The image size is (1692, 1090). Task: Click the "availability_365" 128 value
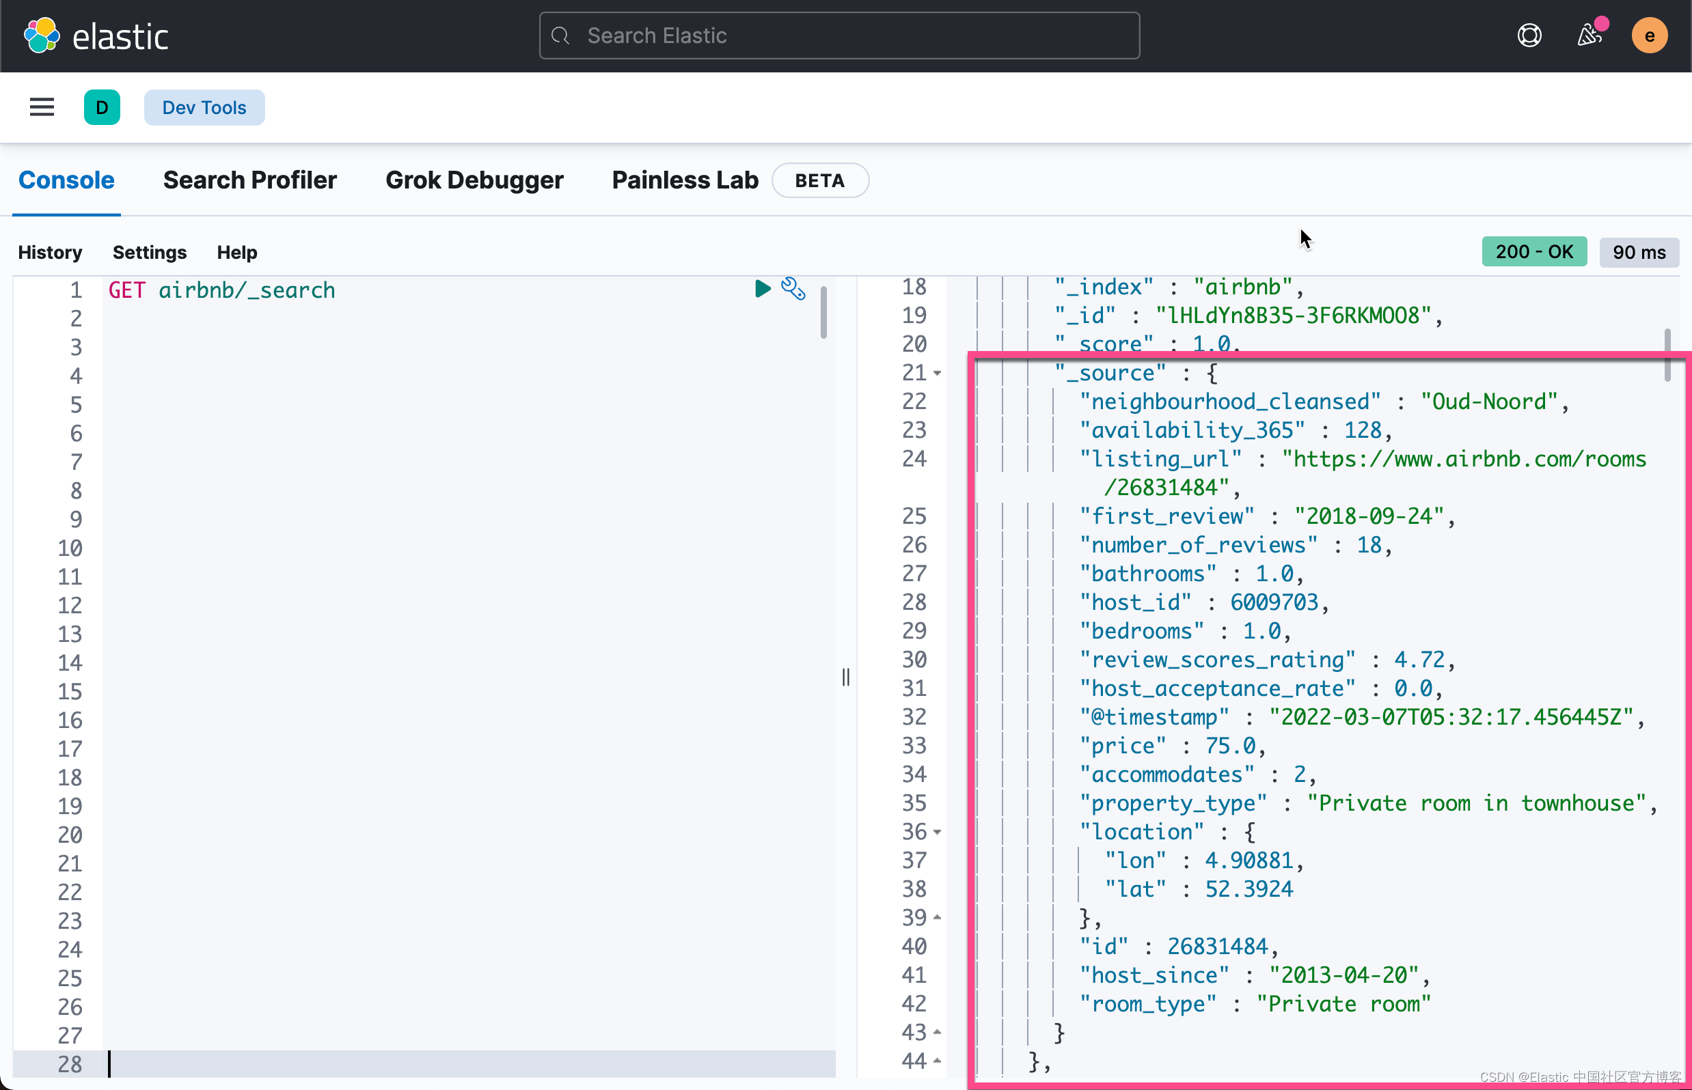[1363, 430]
